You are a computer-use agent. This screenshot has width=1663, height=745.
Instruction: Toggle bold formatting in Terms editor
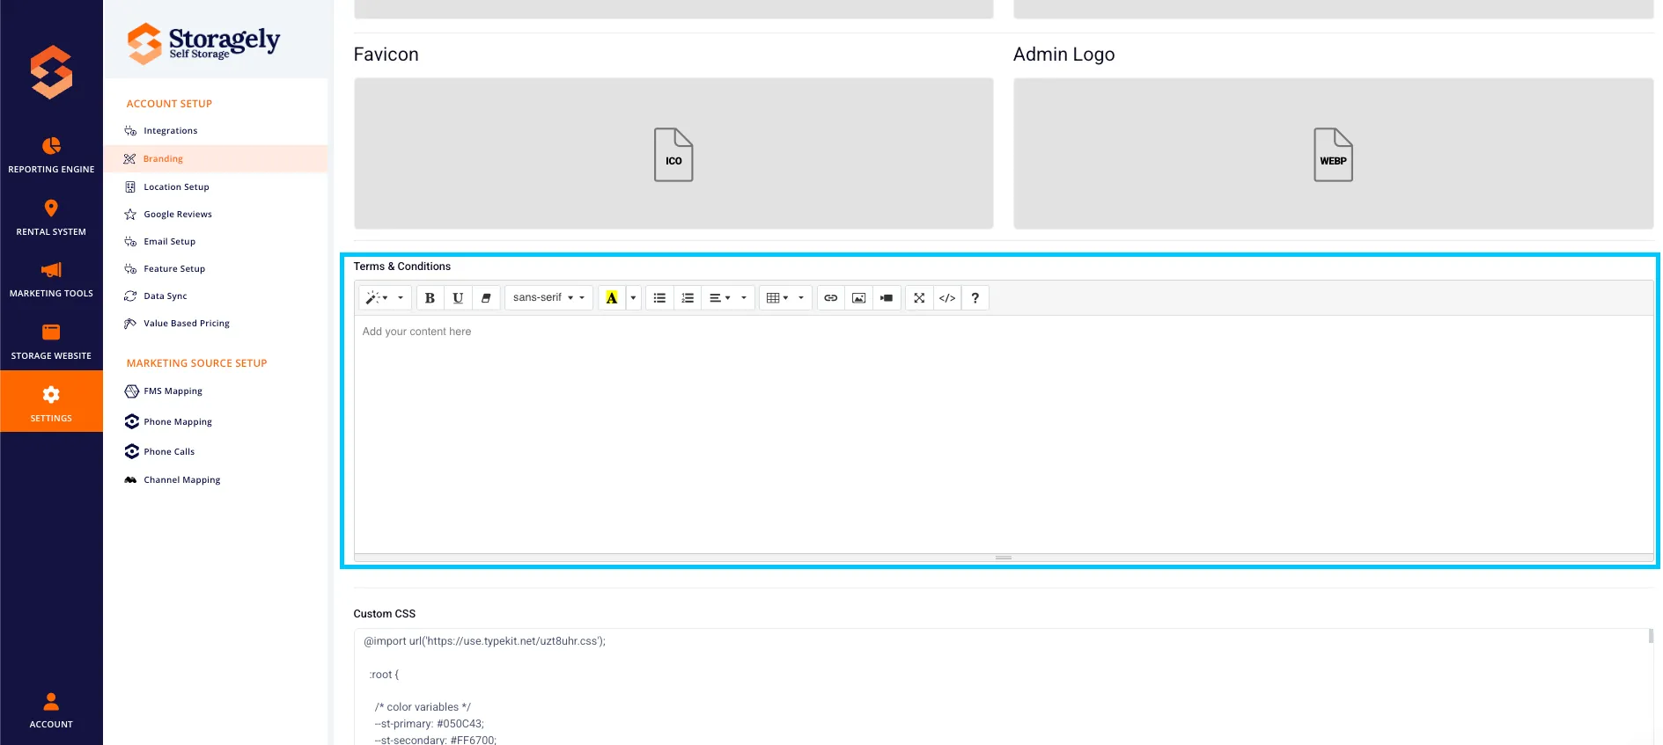[x=430, y=298]
